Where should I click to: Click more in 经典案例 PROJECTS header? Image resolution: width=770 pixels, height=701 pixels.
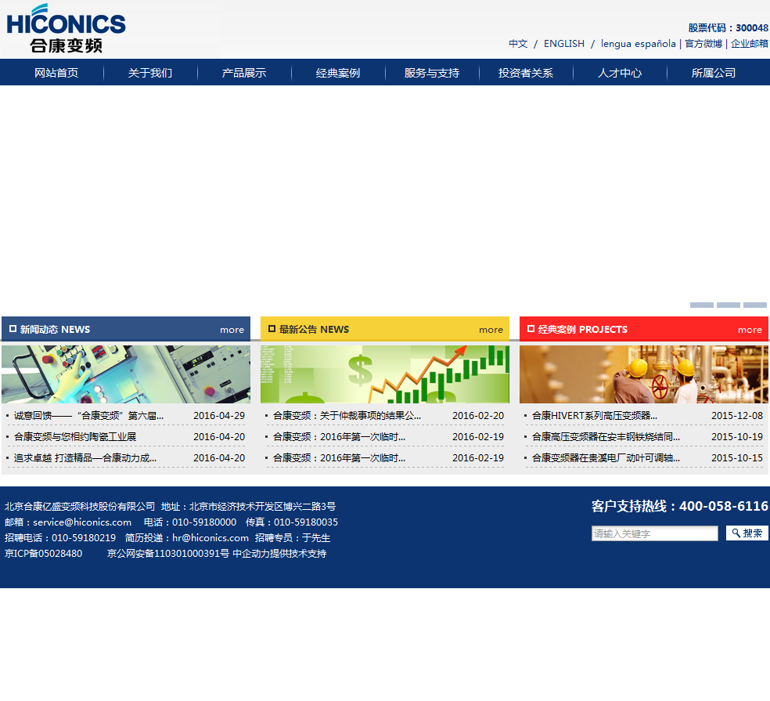[750, 330]
